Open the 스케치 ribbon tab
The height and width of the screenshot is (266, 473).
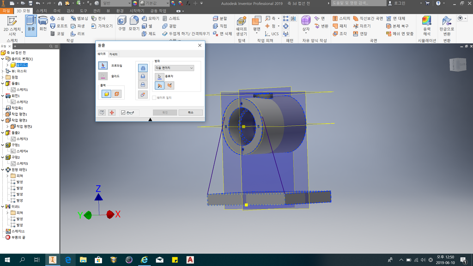point(41,10)
